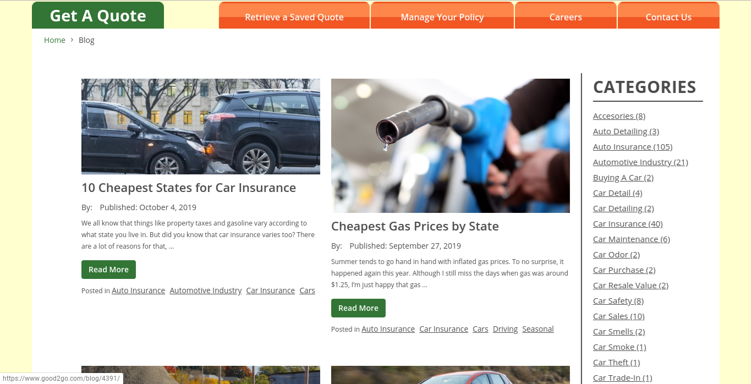Open the Car Theft (1) category
Screen dimensions: 751x384
pos(616,363)
